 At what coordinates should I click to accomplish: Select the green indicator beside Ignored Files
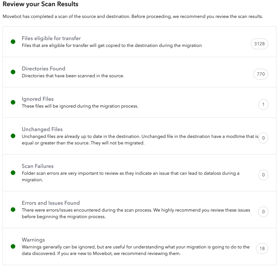click(13, 102)
